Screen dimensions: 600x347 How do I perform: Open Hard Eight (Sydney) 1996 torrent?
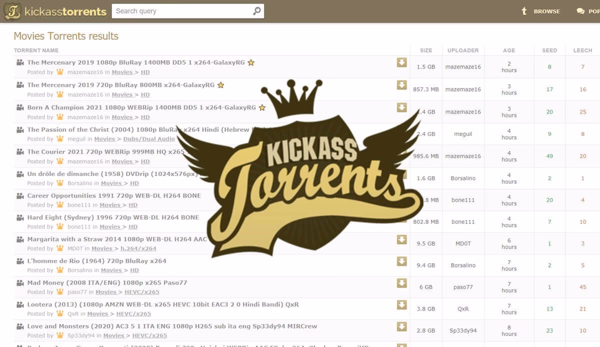tap(113, 217)
